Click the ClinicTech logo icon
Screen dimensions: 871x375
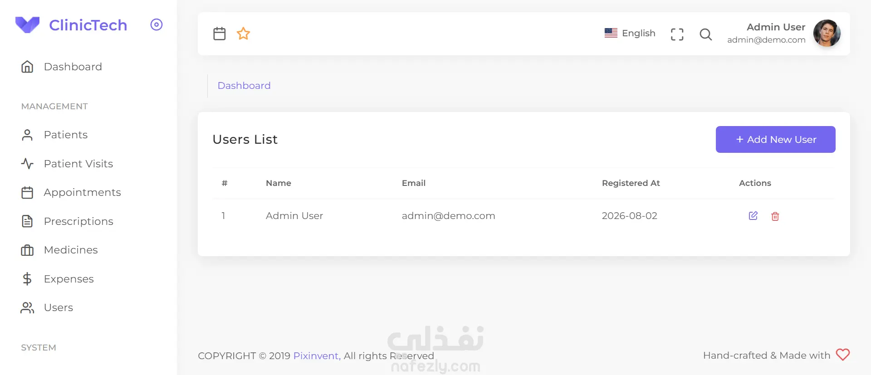pyautogui.click(x=27, y=25)
